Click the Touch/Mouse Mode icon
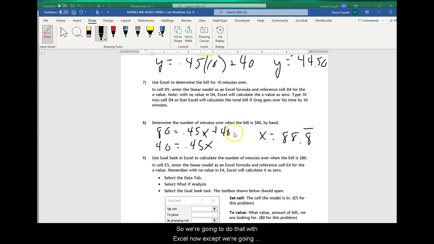 point(97,12)
